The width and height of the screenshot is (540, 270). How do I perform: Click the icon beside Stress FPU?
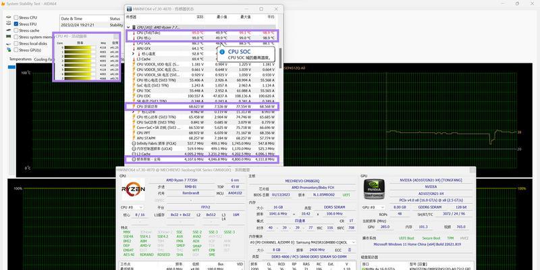pos(9,24)
